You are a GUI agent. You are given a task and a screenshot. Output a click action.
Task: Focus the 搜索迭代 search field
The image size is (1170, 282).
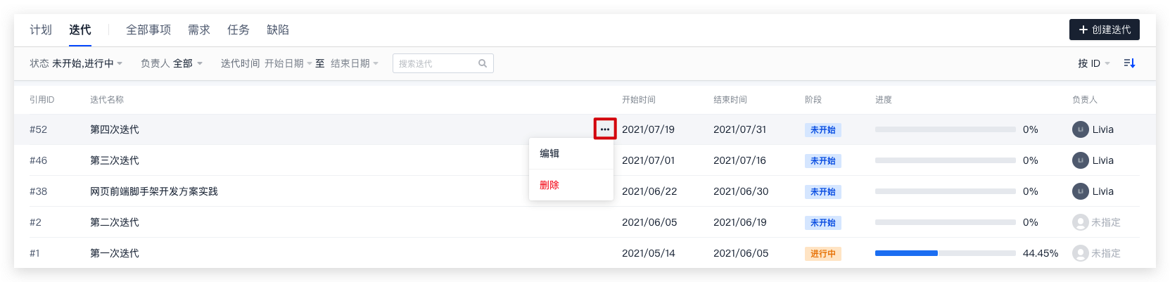click(443, 63)
